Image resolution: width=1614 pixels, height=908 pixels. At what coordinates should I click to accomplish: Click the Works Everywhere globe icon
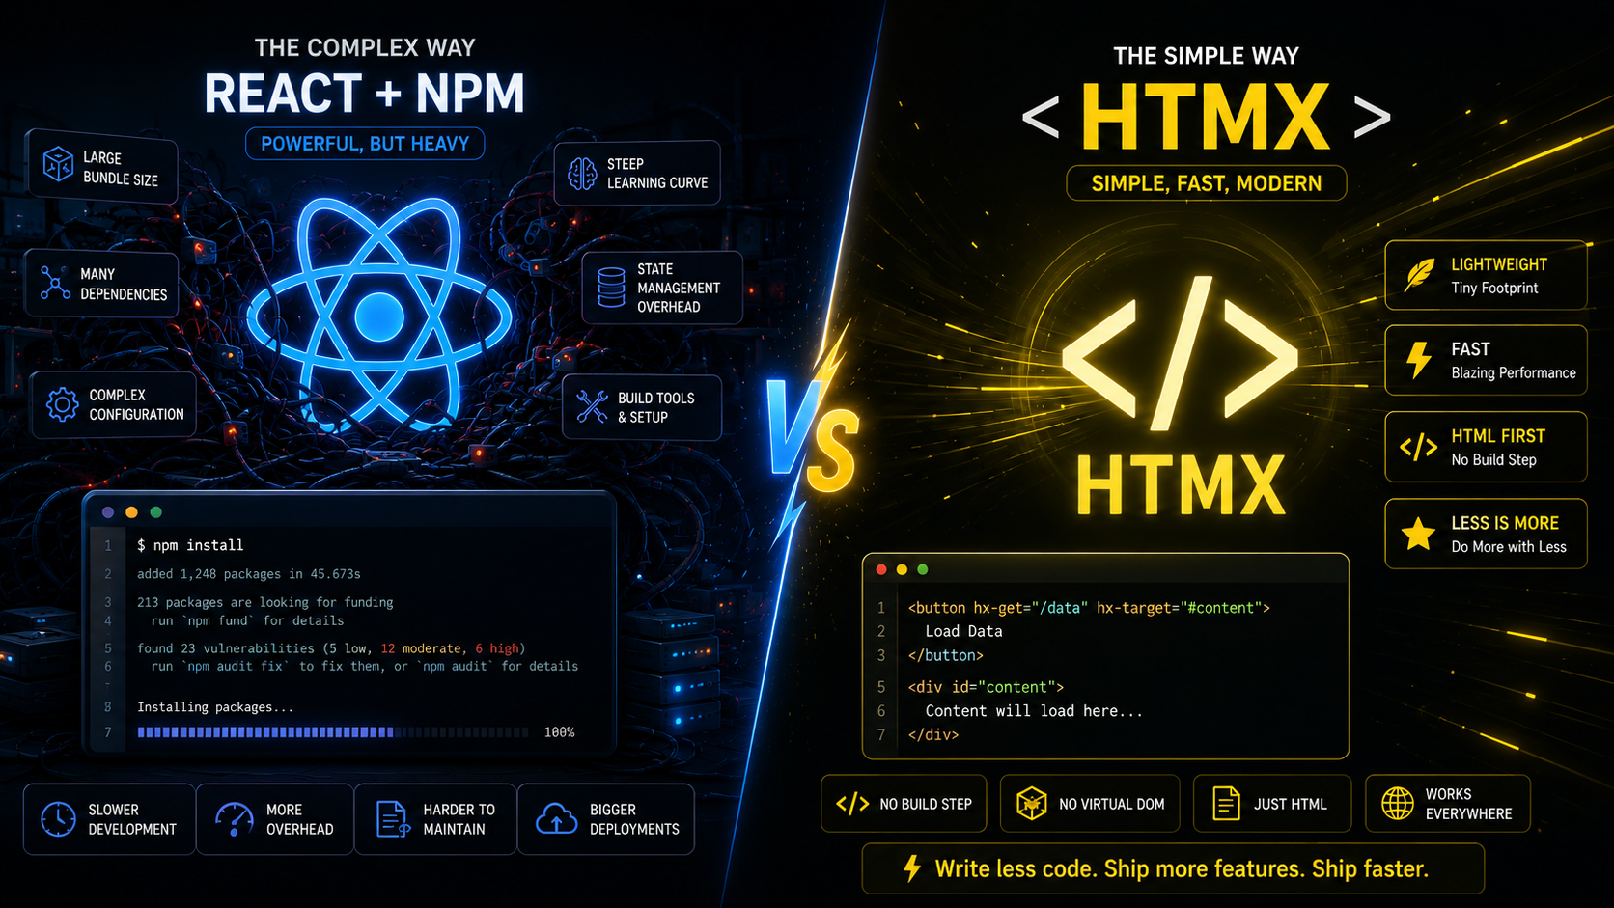pos(1398,803)
